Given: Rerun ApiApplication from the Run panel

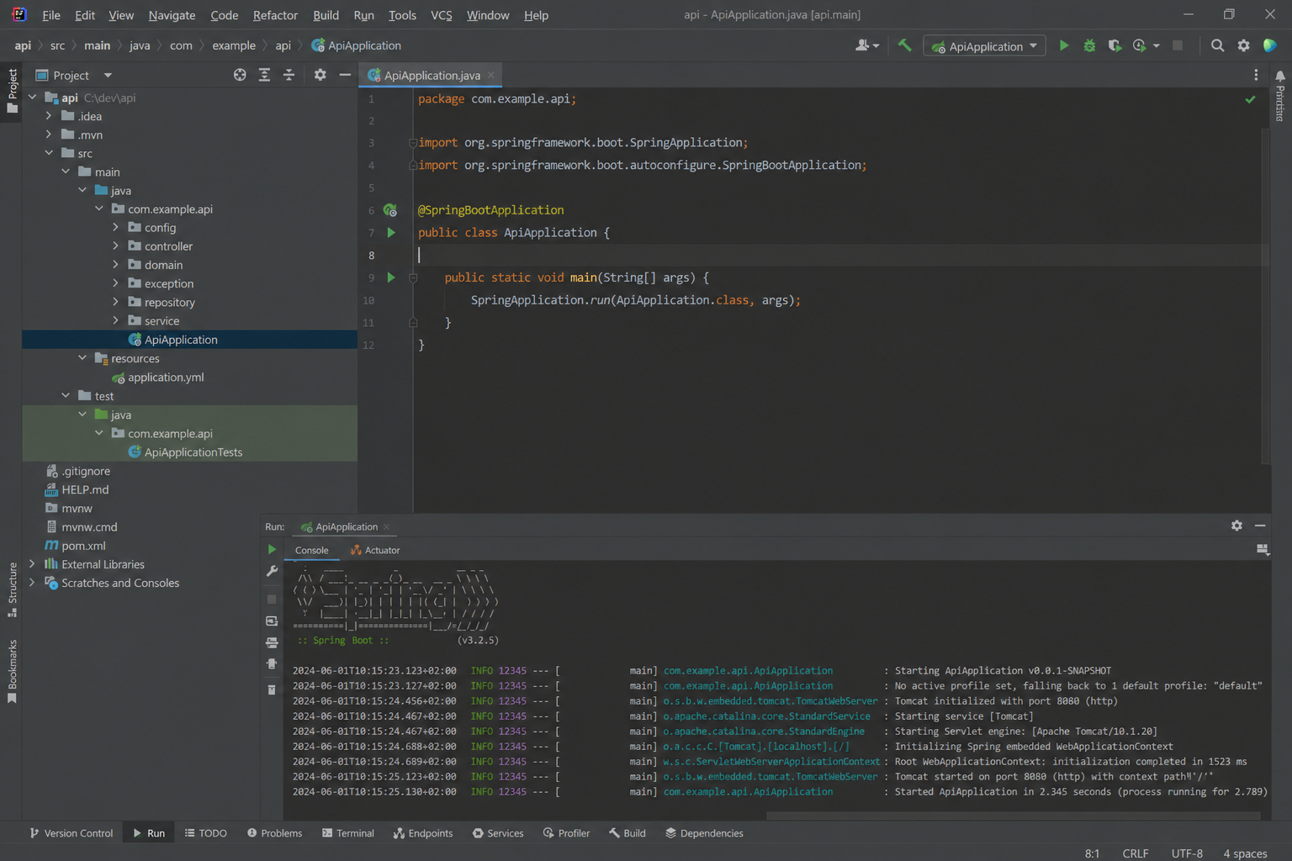Looking at the screenshot, I should 272,549.
